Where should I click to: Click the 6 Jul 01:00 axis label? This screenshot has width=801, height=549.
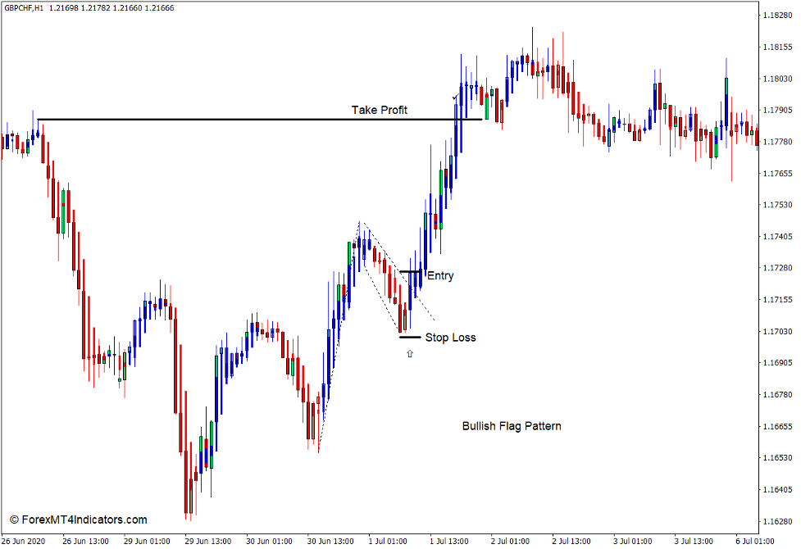click(x=757, y=541)
